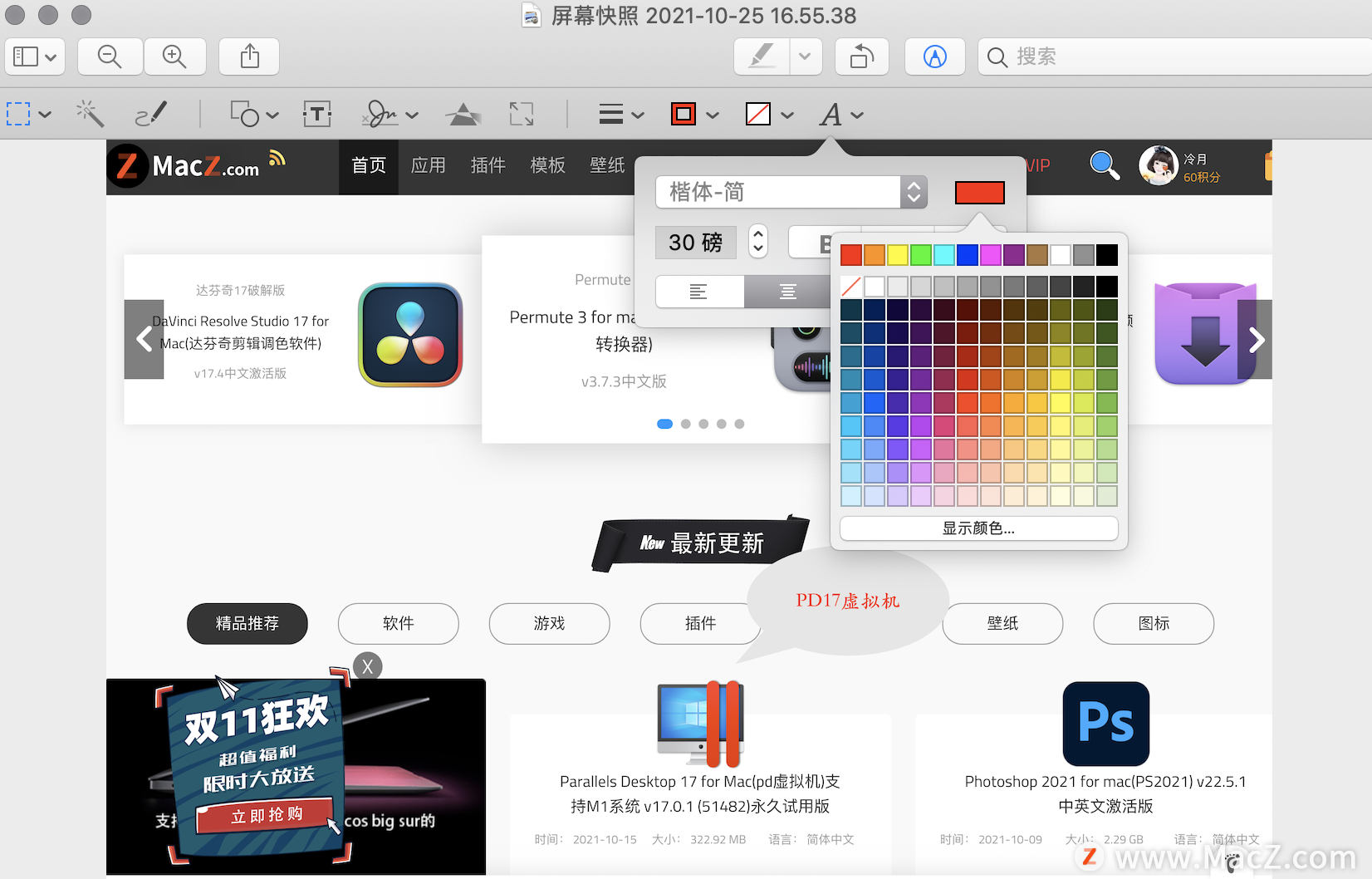Click the 搜索 search field
1372x879 pixels.
tap(1174, 56)
